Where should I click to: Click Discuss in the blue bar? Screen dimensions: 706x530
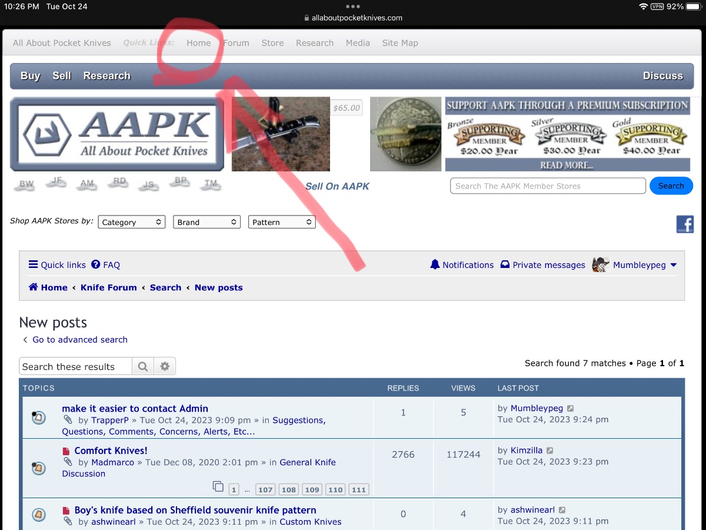point(663,75)
